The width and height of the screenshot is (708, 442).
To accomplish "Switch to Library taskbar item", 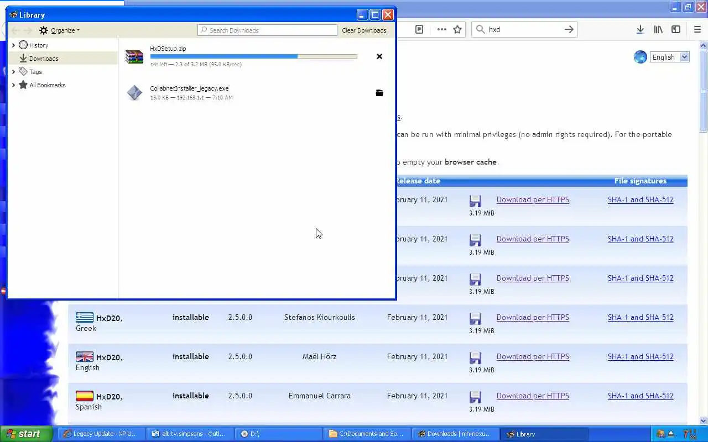I will (x=544, y=434).
